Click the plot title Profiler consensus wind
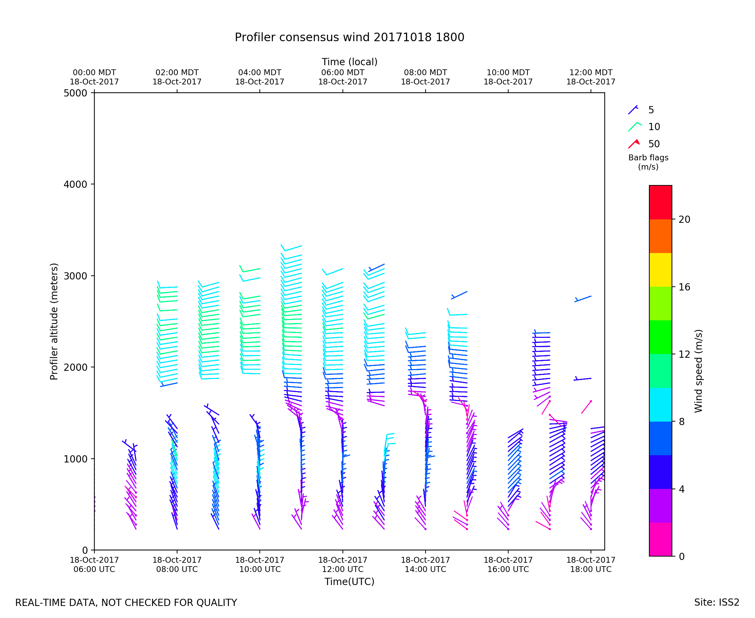This screenshot has height=618, width=755. tap(349, 37)
